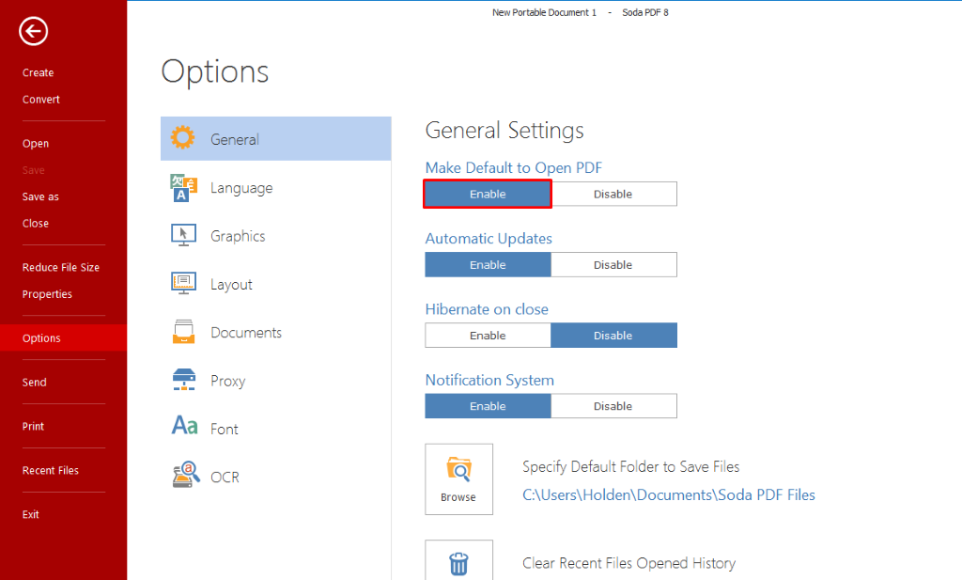Click 'Clear Recent Files Opened History' text
This screenshot has width=962, height=580.
628,563
